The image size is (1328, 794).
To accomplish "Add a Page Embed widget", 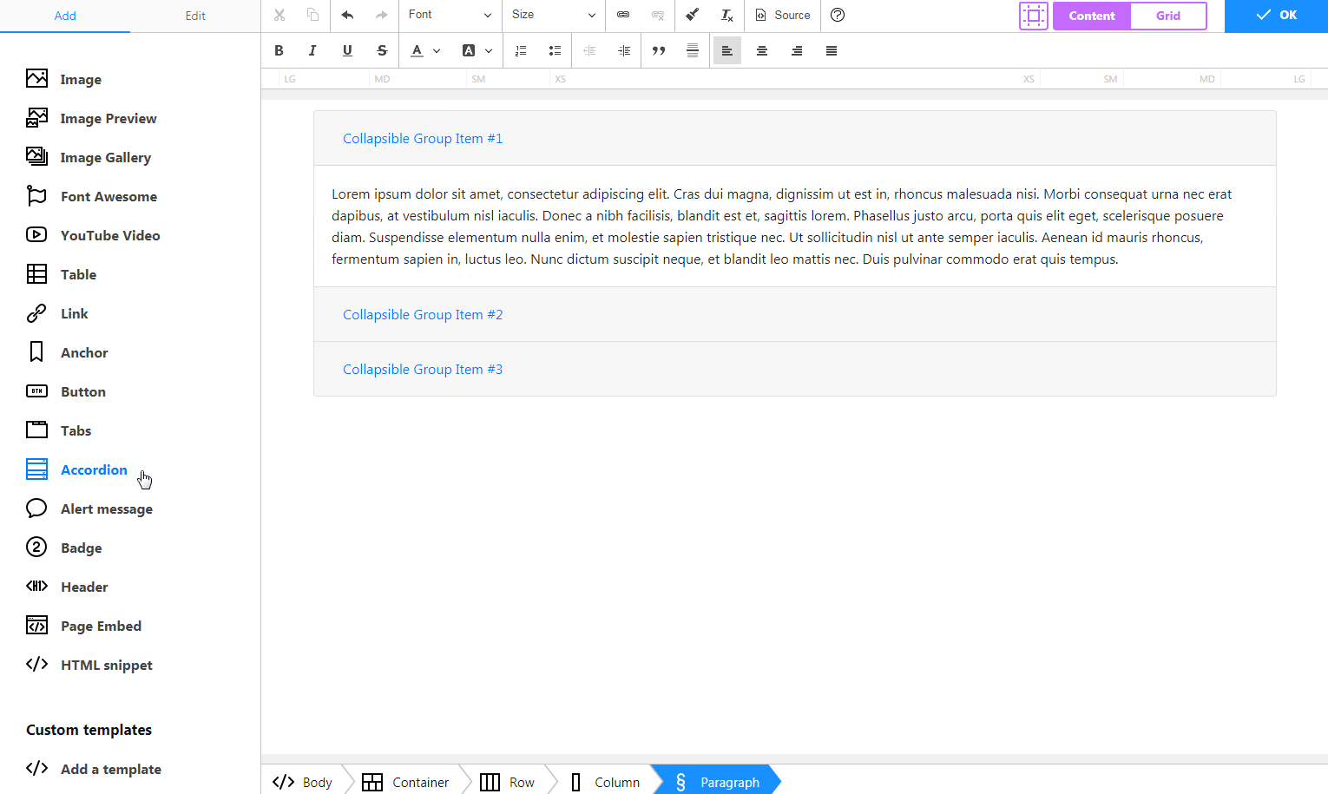I will pyautogui.click(x=83, y=626).
